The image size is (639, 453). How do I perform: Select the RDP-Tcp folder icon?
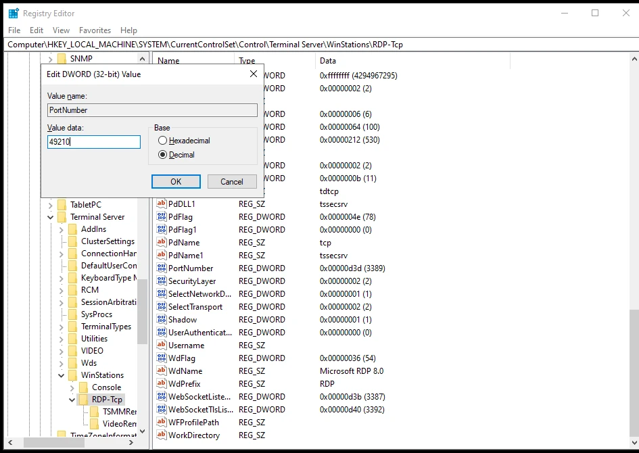(82, 399)
